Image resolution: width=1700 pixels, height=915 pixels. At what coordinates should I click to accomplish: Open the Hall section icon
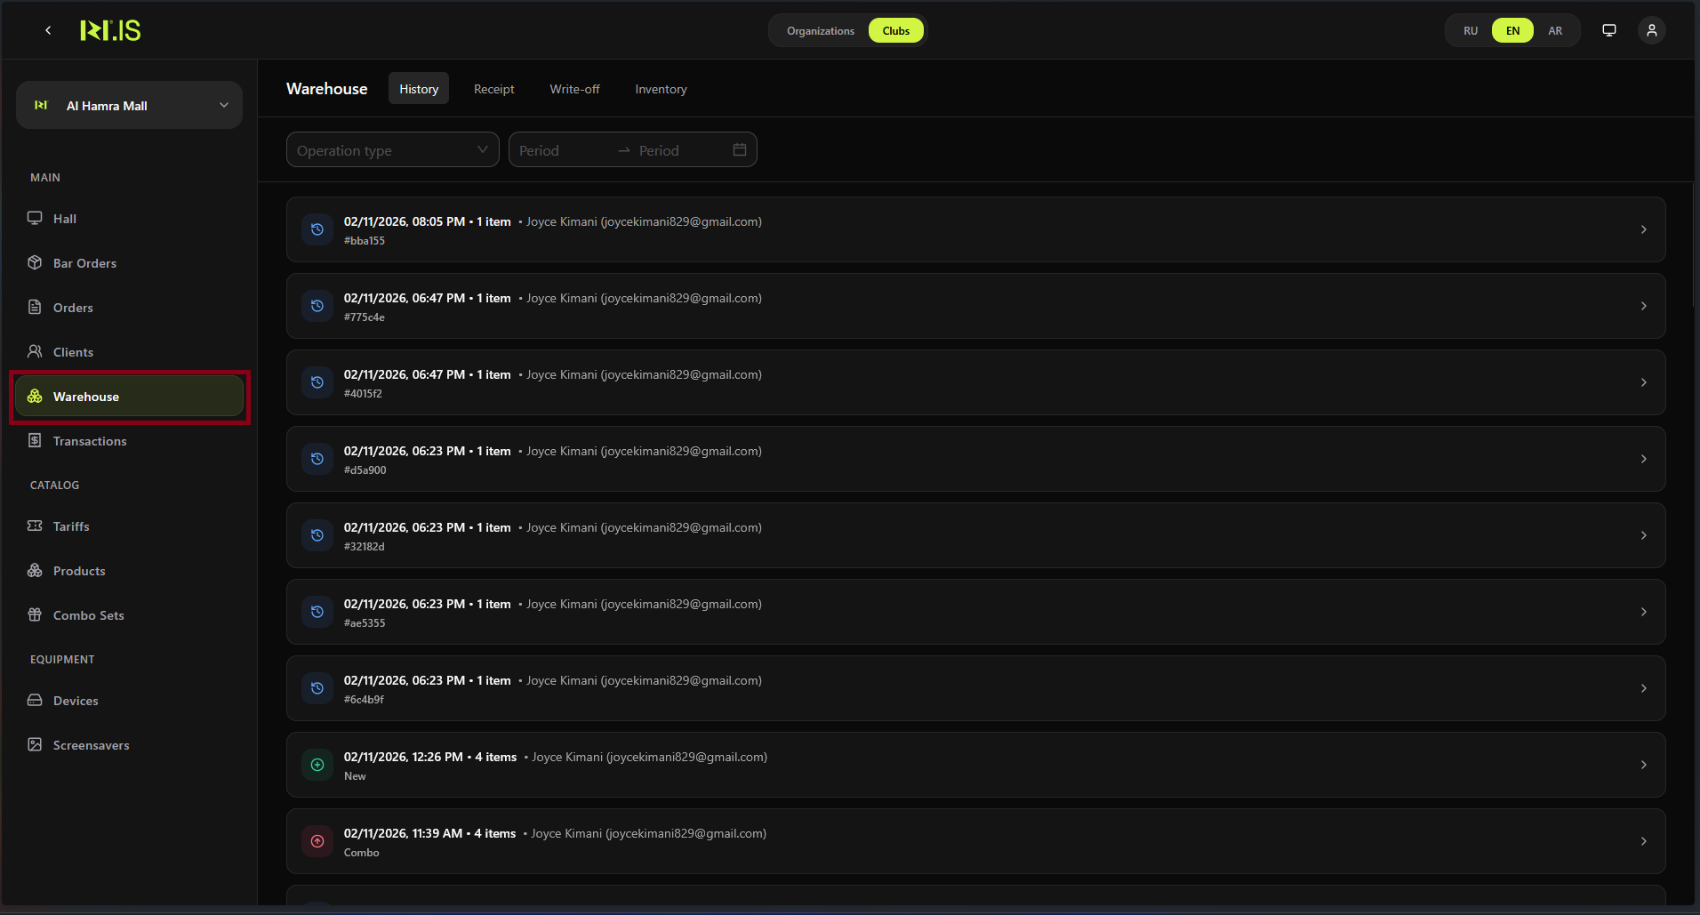tap(34, 218)
